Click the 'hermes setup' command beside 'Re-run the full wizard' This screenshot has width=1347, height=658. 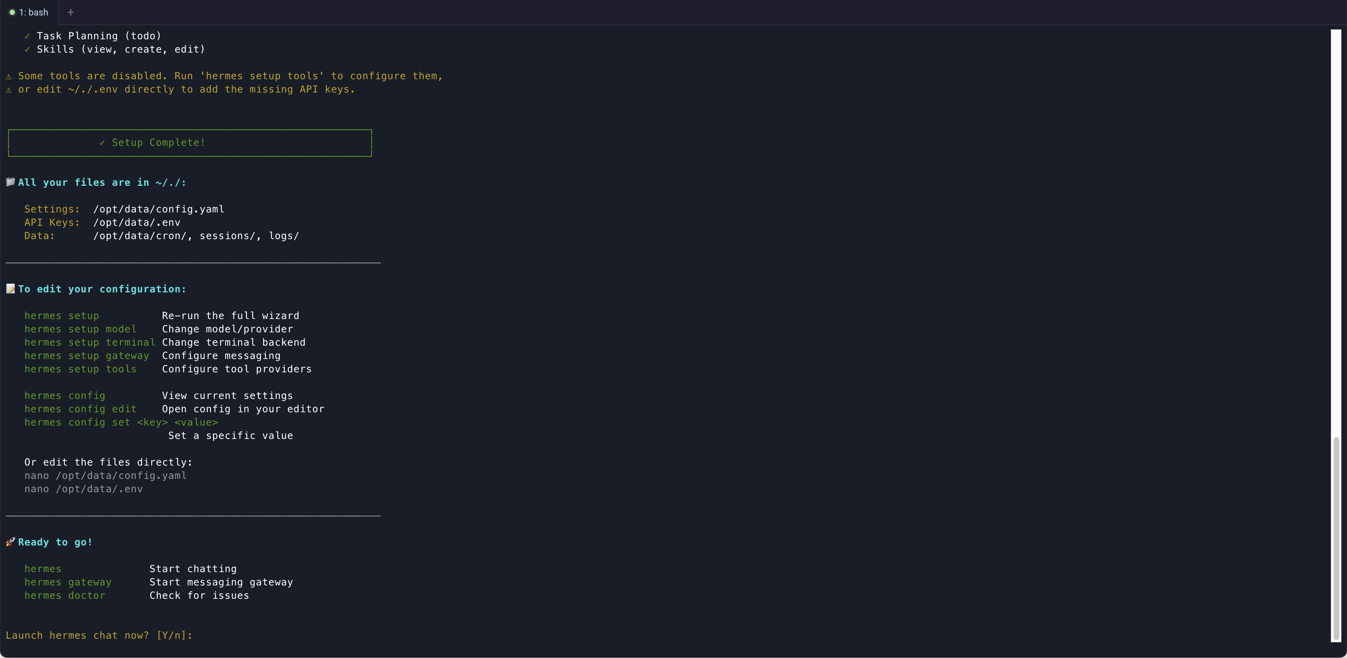pyautogui.click(x=62, y=316)
